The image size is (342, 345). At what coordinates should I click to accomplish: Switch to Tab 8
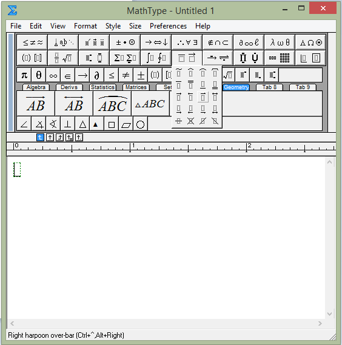click(x=269, y=87)
